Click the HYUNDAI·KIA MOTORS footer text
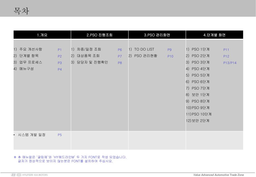Screen dimensions: 256x177 pos(35,175)
